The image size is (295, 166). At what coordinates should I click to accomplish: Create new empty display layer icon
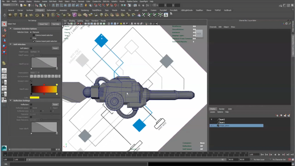pyautogui.click(x=285, y=115)
